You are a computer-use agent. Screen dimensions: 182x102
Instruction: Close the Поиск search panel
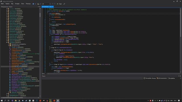[180, 76]
